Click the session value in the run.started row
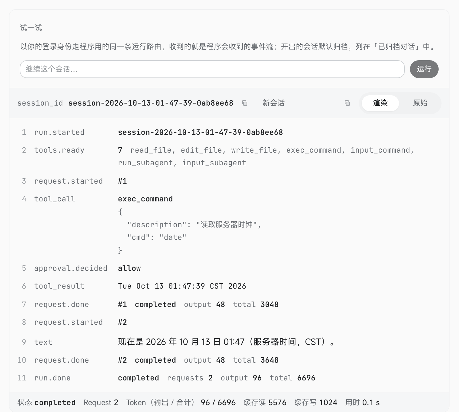 point(200,132)
